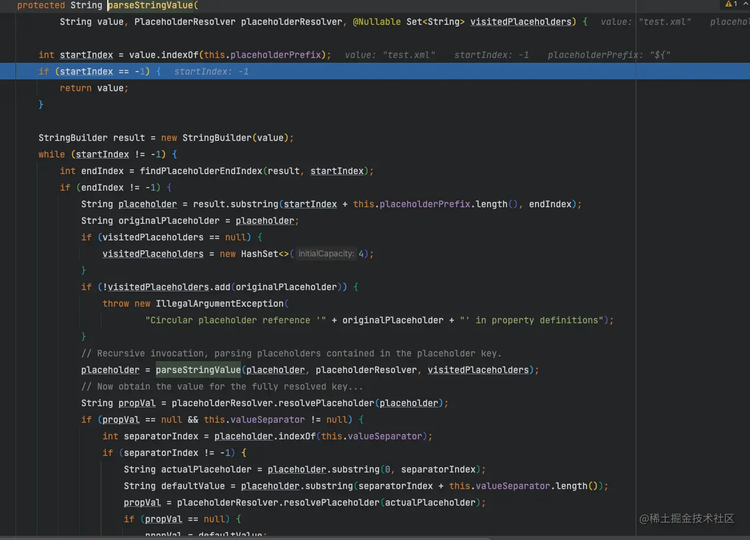
Task: Click the 'protected' keyword
Action: 41,5
